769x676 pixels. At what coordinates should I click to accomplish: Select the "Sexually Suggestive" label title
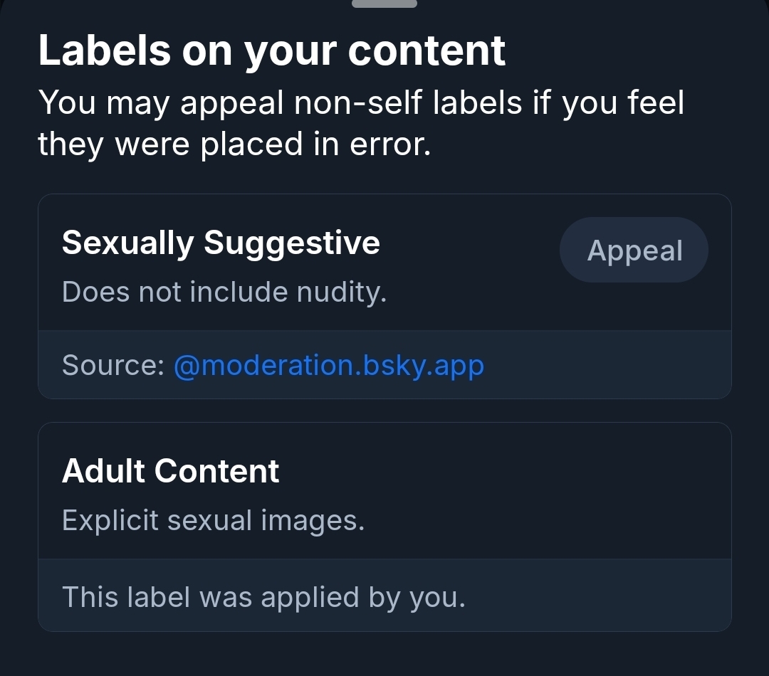click(x=221, y=243)
